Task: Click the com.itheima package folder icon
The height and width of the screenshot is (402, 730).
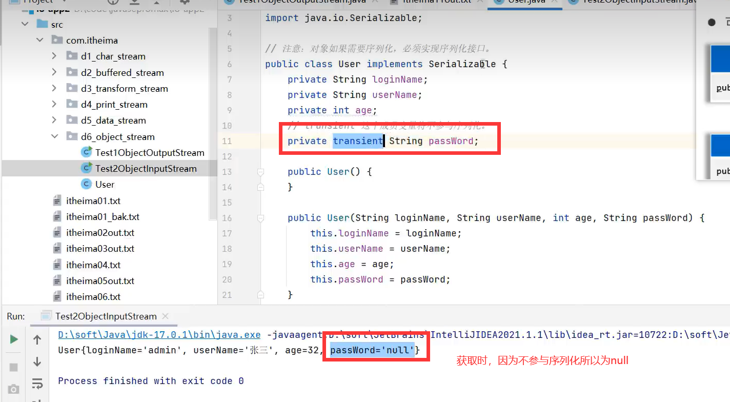Action: point(57,40)
